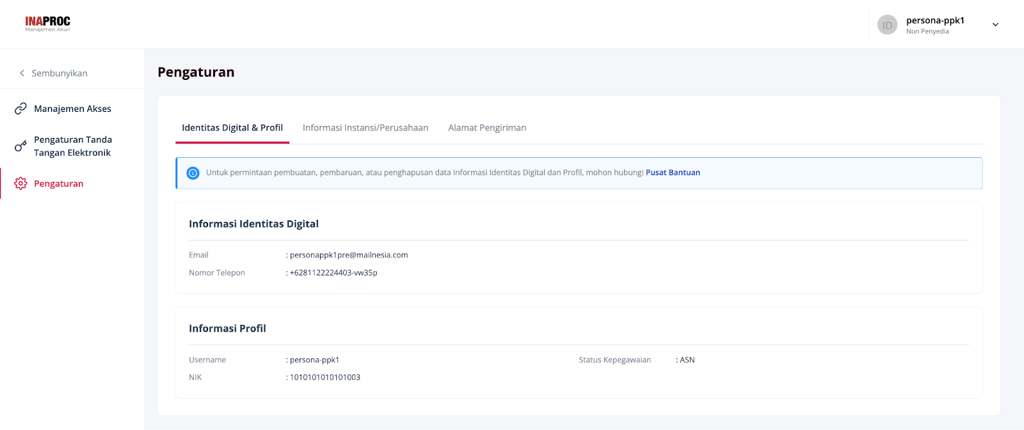Screen dimensions: 1024x430
Task: Click the NIK number 1010101010101003
Action: coord(325,378)
